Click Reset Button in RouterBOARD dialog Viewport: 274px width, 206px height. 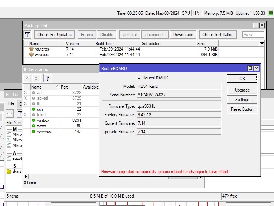pos(242,109)
